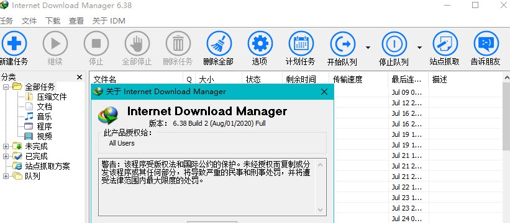
Task: Click the 'Jul 24 0...' date cell
Action: pyautogui.click(x=406, y=219)
